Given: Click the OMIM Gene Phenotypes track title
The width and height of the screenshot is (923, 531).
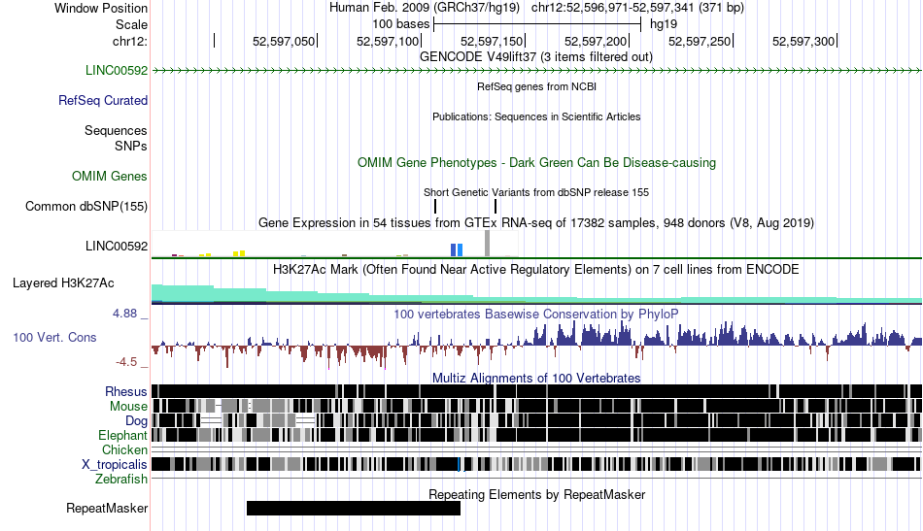Looking at the screenshot, I should click(x=536, y=163).
